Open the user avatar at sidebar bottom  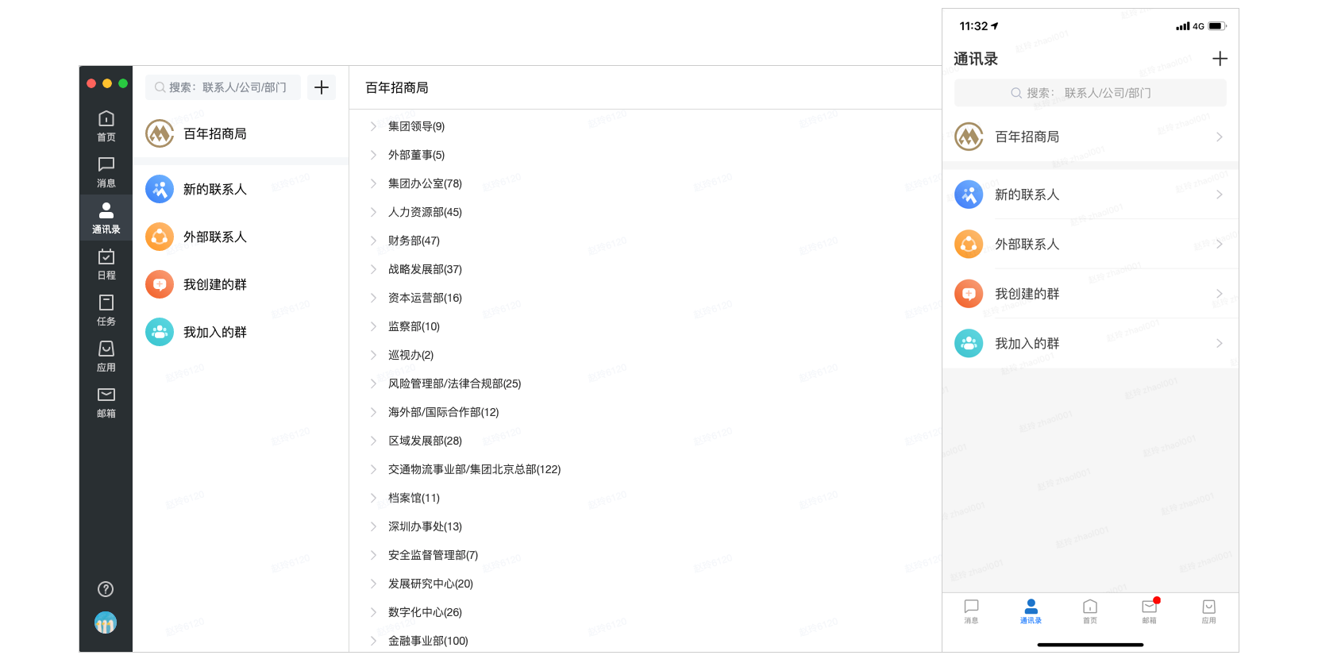tap(106, 623)
